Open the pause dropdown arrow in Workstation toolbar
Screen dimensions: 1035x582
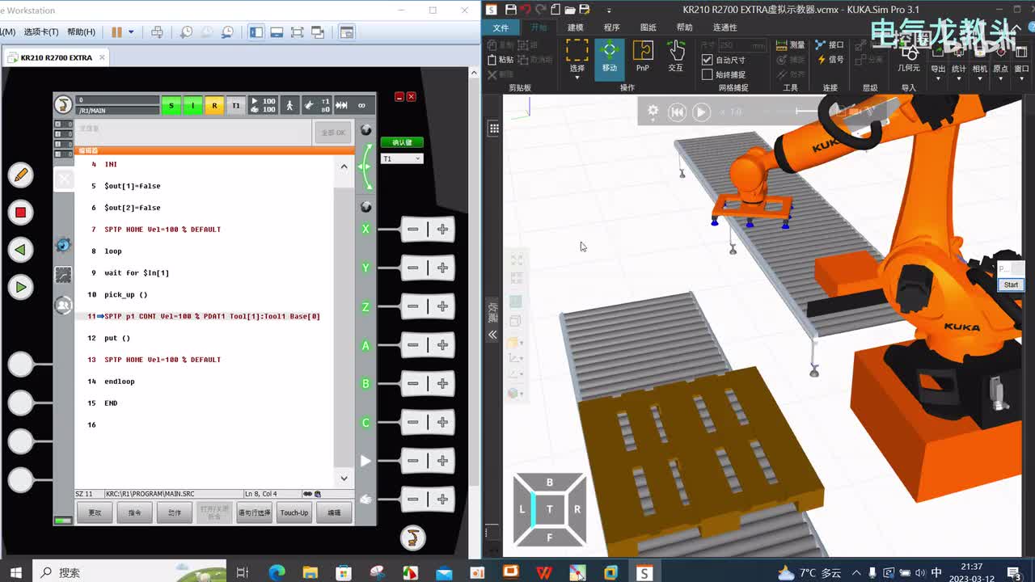point(131,32)
